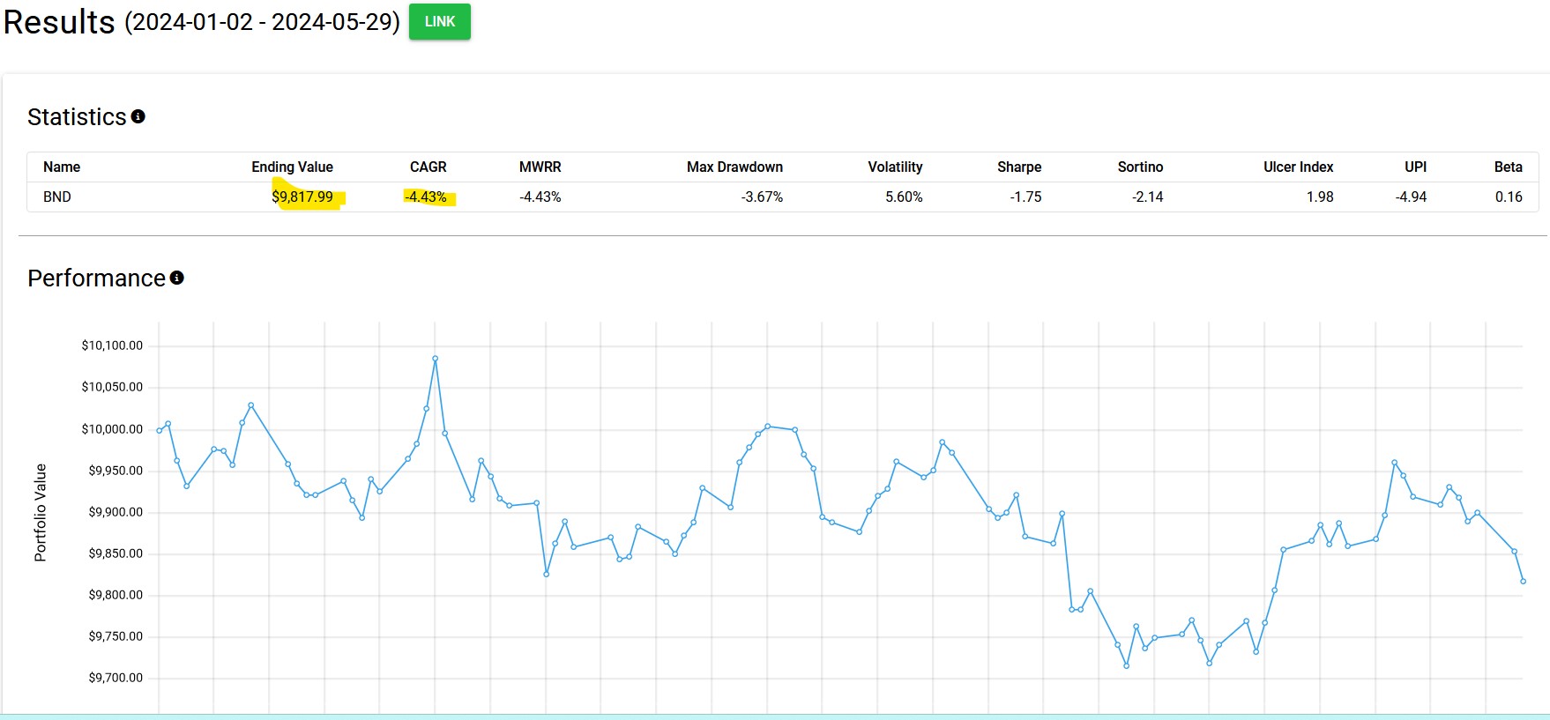Image resolution: width=1550 pixels, height=720 pixels.
Task: Select the $9,900.00 y-axis label
Action: pos(116,512)
